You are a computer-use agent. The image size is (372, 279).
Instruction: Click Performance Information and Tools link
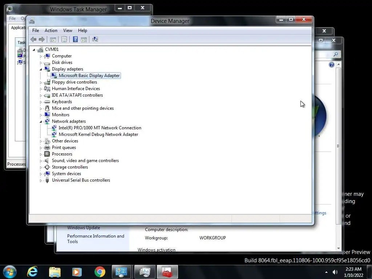pos(96,239)
